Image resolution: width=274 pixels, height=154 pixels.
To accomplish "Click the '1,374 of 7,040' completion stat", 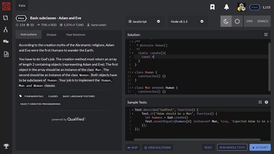I will click(x=71, y=25).
